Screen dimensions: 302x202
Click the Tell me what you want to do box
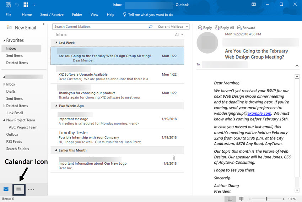point(151,15)
